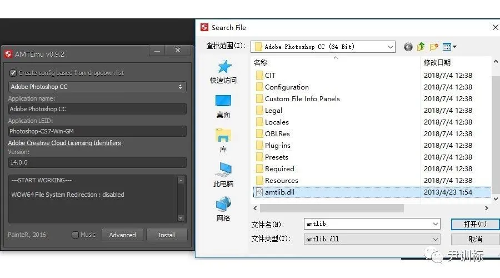Click the WOW64 File System Redirection log line
Viewport: 500px width, 278px height.
pyautogui.click(x=68, y=195)
